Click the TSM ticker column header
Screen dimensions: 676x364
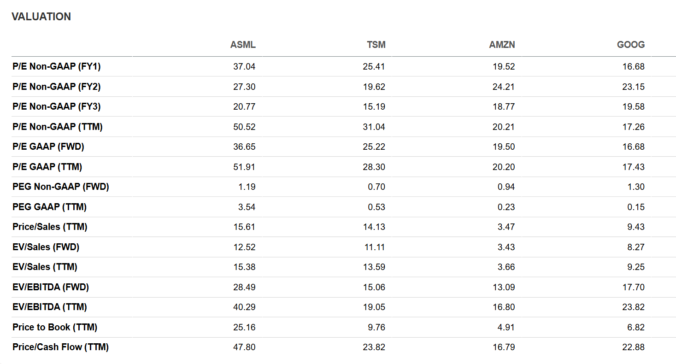click(x=376, y=45)
